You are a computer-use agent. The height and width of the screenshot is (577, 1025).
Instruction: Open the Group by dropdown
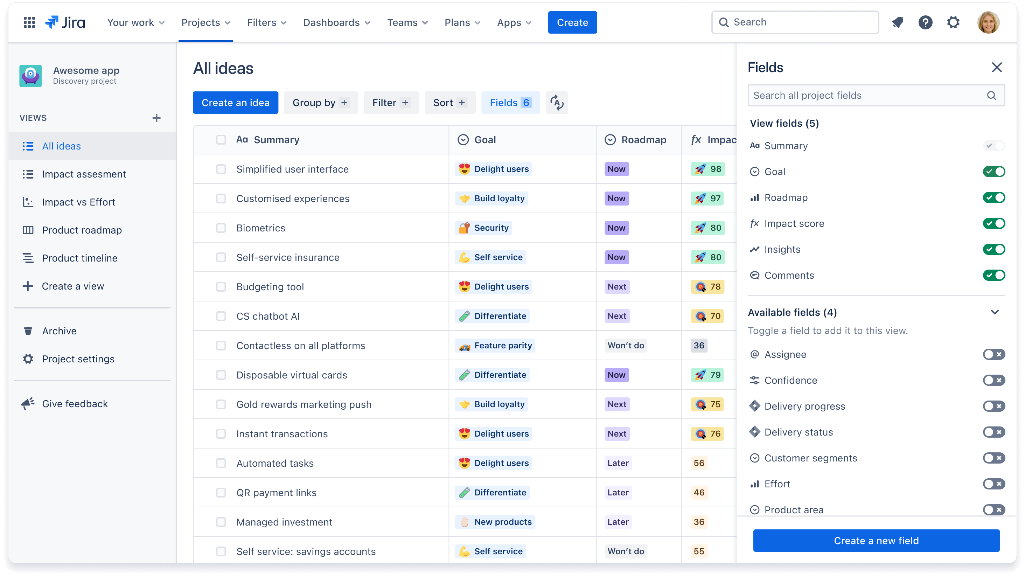[x=321, y=102]
